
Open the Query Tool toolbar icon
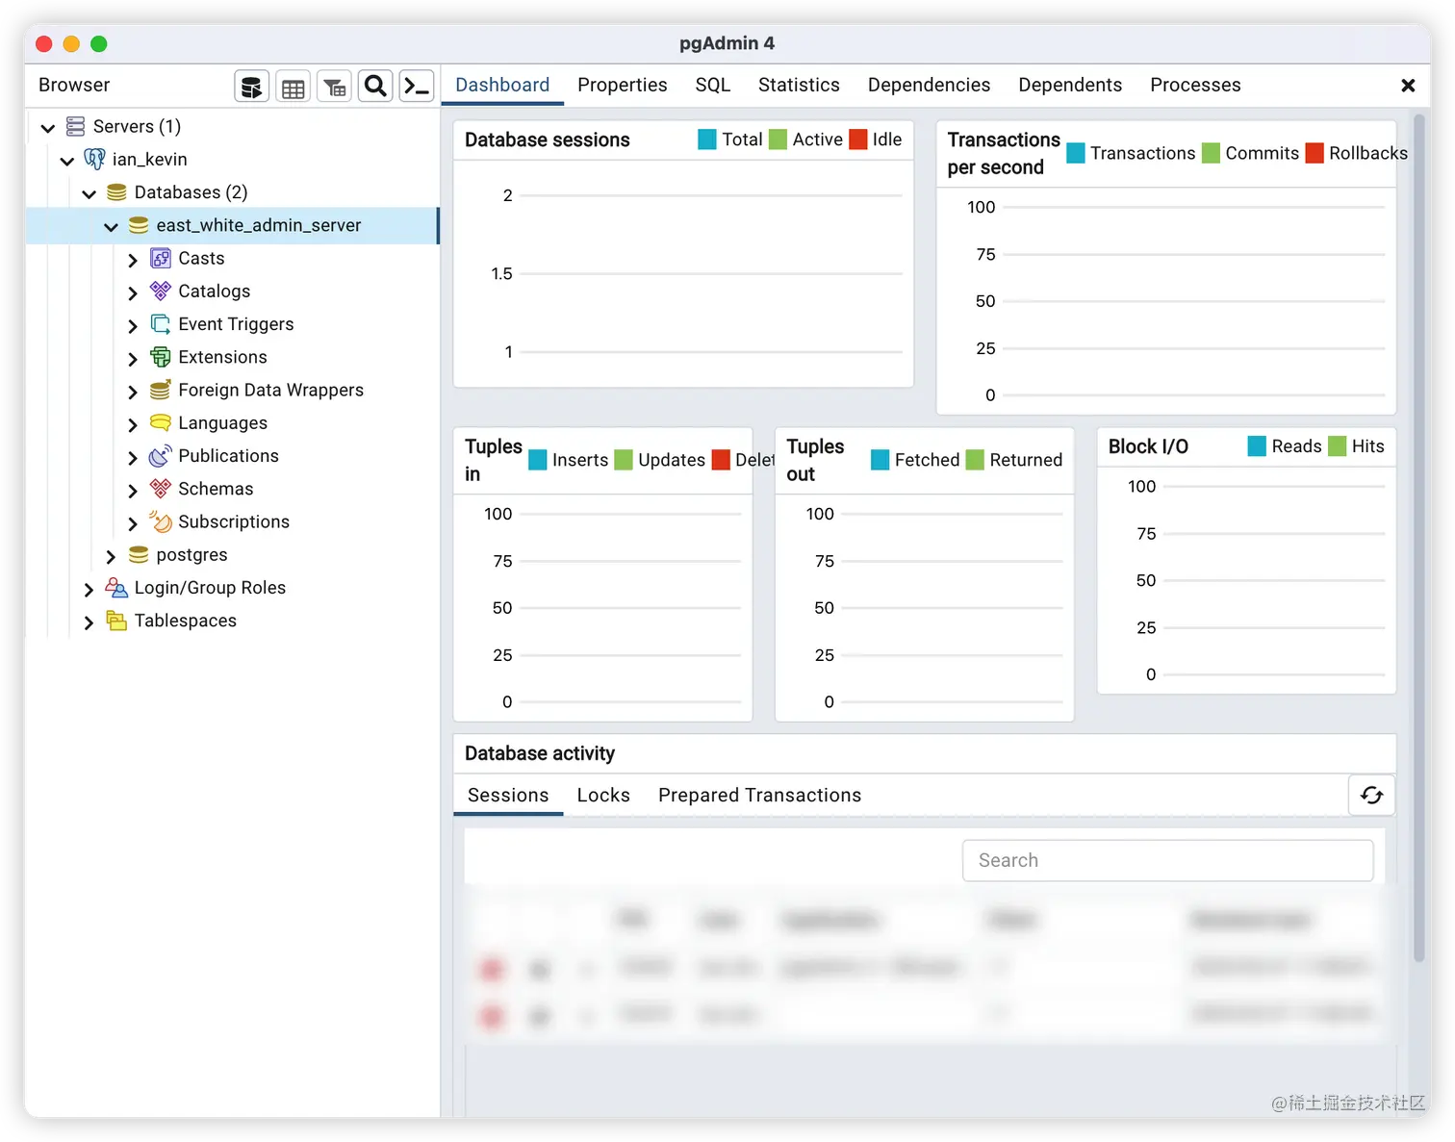pyautogui.click(x=251, y=87)
